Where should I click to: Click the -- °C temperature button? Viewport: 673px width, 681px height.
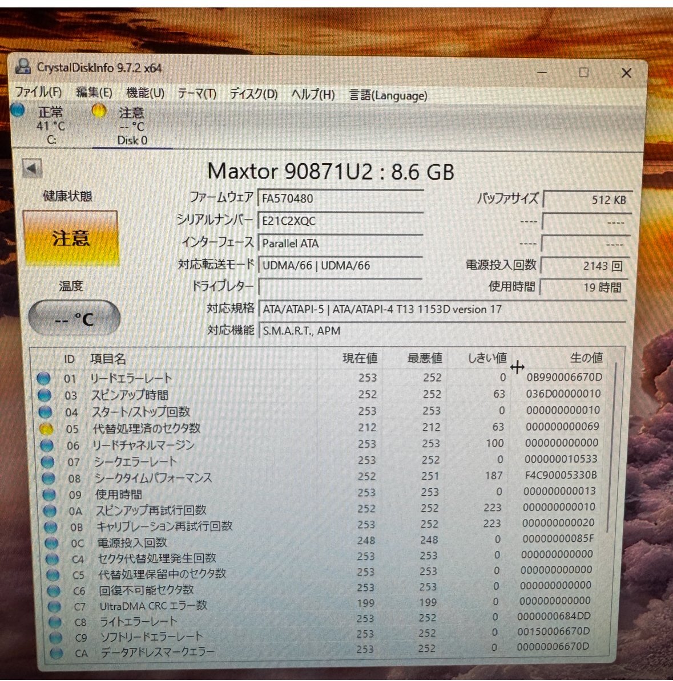click(x=74, y=319)
